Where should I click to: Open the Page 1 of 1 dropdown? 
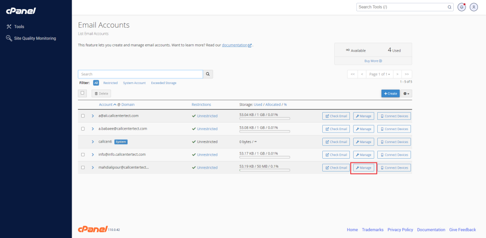(380, 74)
